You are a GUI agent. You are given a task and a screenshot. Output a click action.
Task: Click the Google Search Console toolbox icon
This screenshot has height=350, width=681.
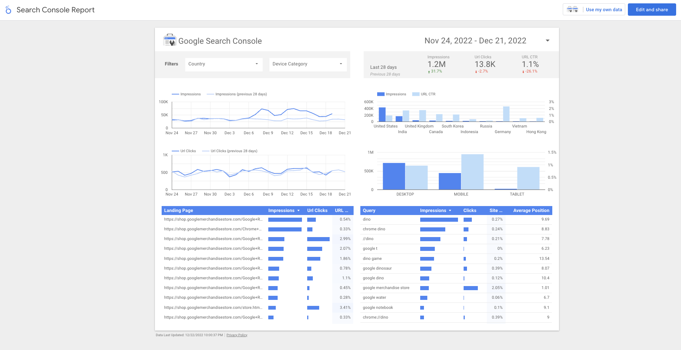(170, 40)
